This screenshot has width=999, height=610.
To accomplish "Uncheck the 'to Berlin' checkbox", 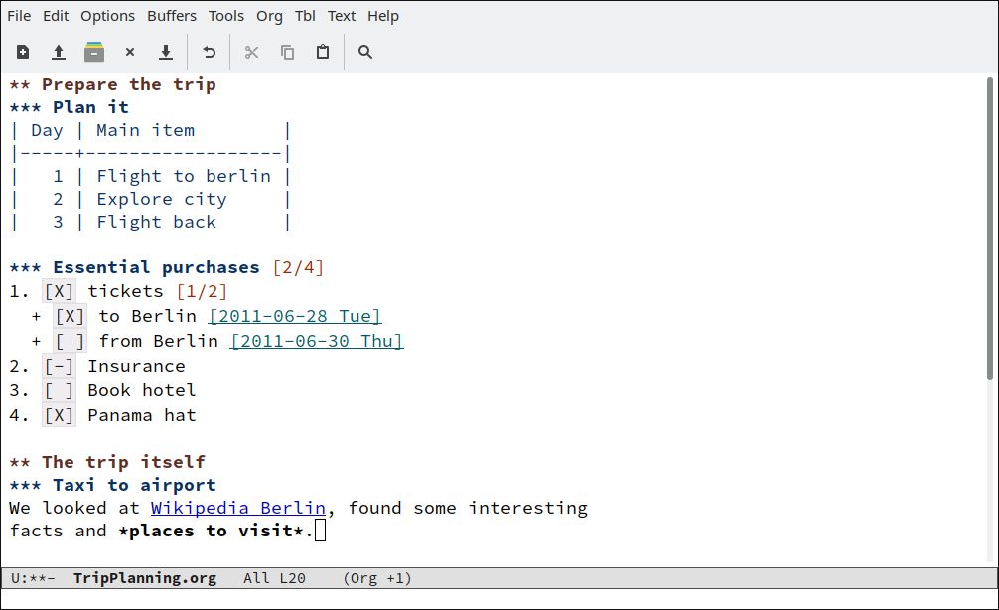I will (x=70, y=316).
